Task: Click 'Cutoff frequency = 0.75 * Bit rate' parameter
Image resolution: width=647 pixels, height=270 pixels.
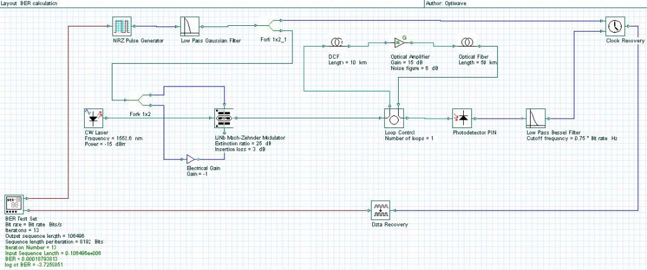Action: tap(571, 138)
